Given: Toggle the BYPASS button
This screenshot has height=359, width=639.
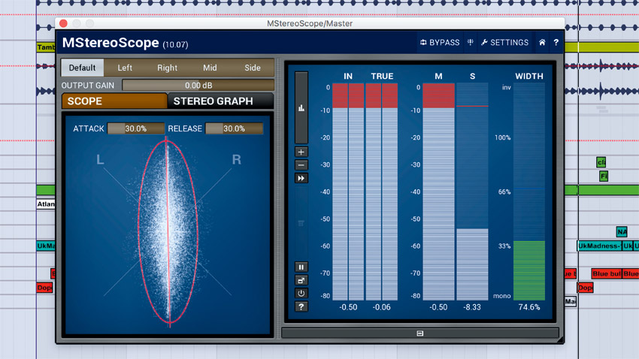Looking at the screenshot, I should pos(439,42).
